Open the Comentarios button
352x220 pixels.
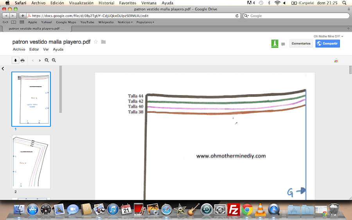(x=301, y=43)
